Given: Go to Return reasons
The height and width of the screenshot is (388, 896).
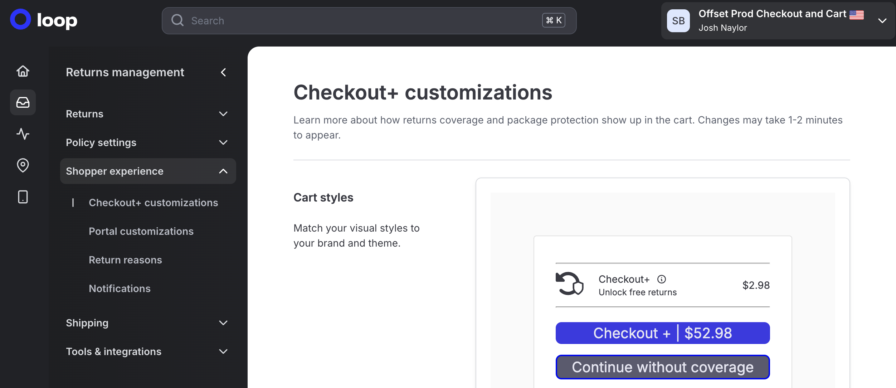Looking at the screenshot, I should (125, 260).
